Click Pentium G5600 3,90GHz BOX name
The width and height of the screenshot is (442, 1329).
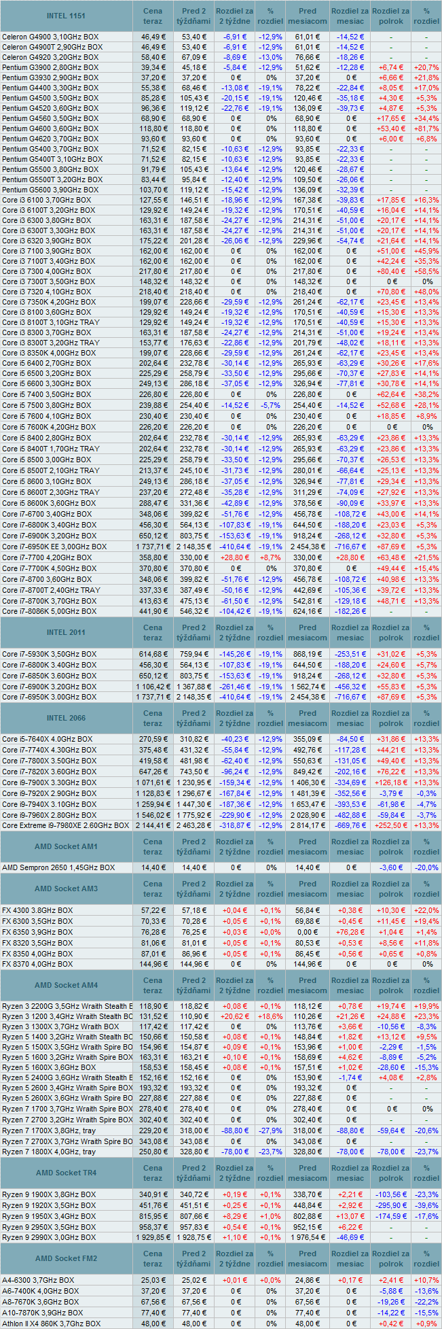click(50, 190)
